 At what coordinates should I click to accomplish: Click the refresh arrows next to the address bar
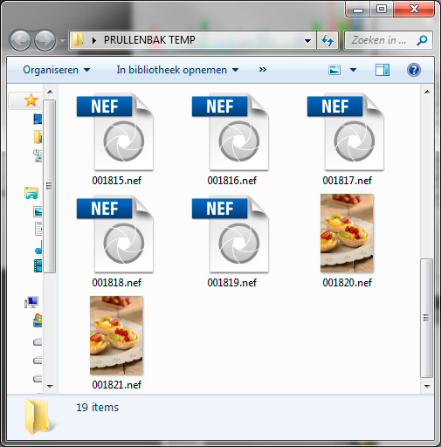click(x=327, y=40)
